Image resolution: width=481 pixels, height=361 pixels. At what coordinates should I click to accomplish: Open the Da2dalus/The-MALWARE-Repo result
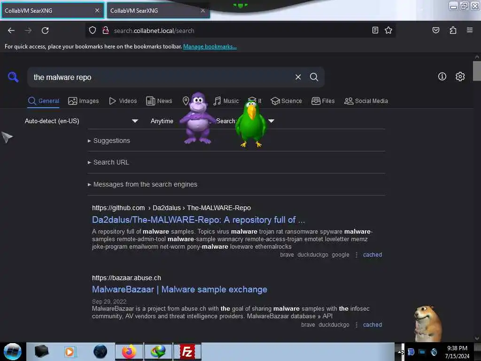tap(199, 220)
